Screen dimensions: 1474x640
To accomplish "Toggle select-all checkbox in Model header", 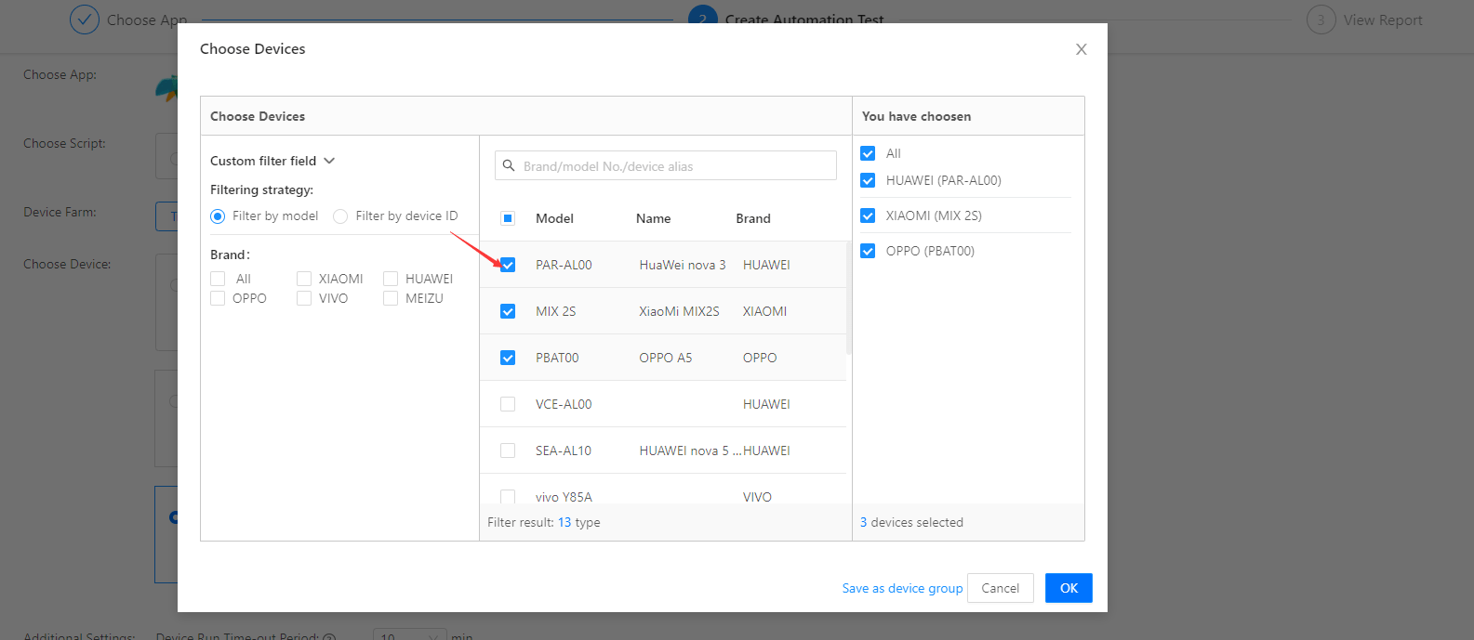I will pyautogui.click(x=508, y=218).
